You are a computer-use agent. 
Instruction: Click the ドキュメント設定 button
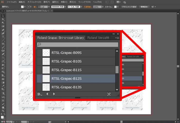point(129,7)
